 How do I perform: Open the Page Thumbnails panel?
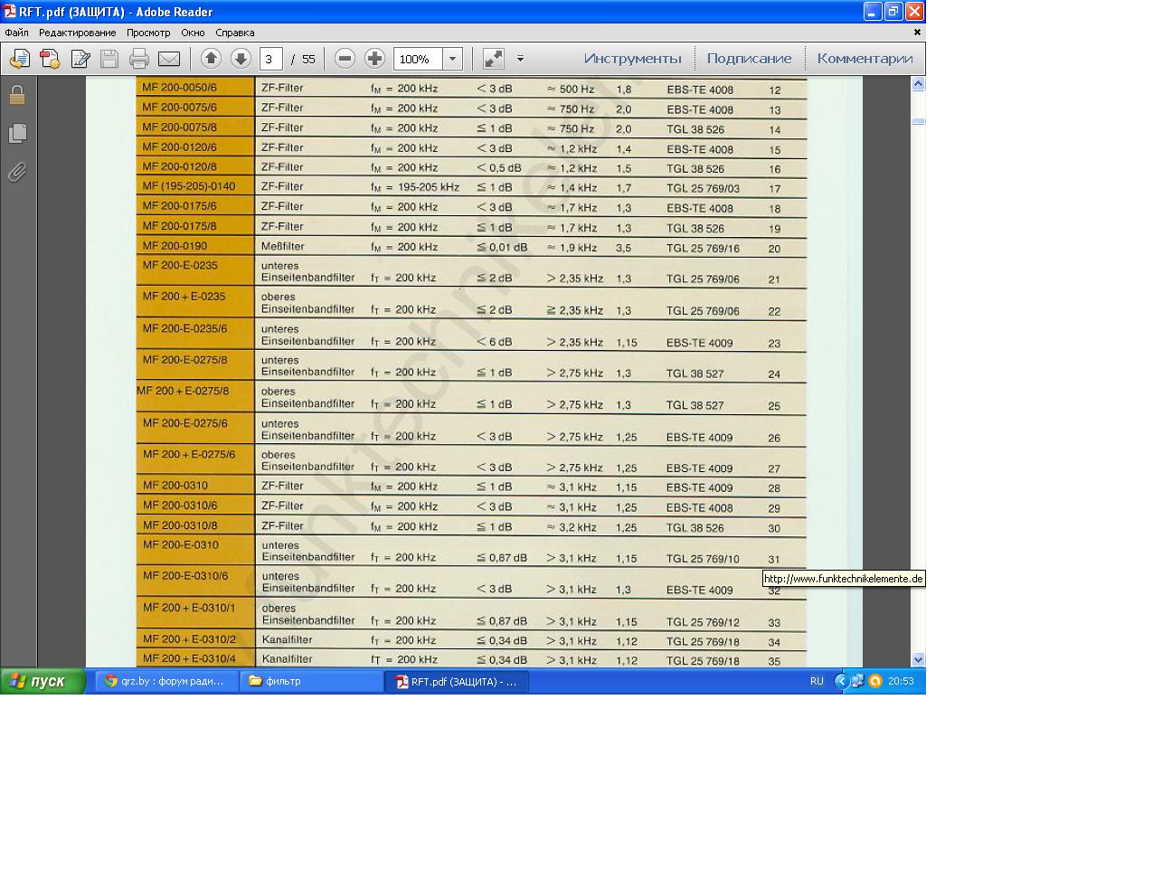click(17, 134)
